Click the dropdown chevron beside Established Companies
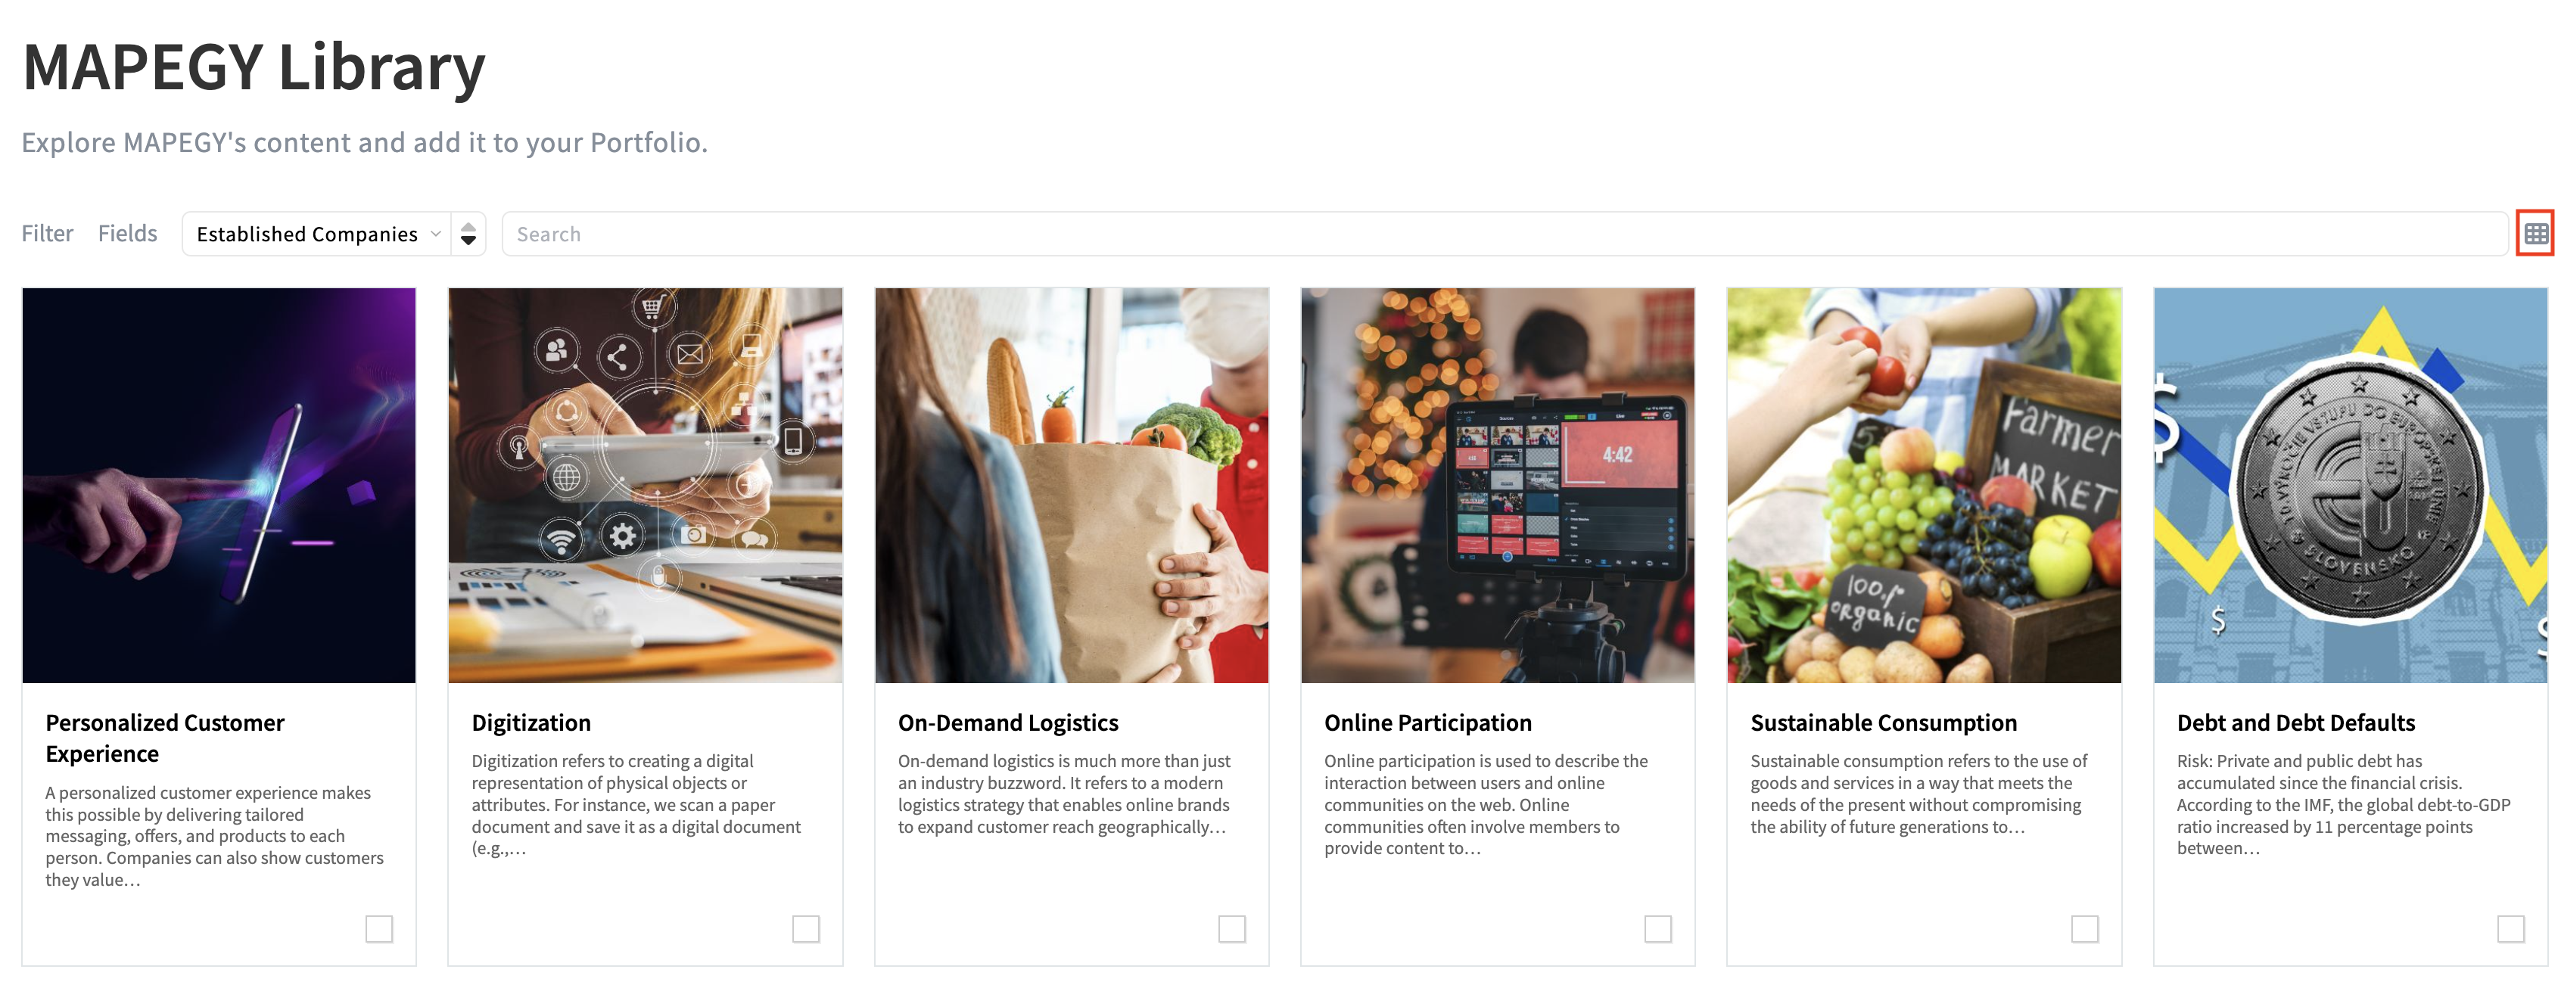Screen dimensions: 2561x988 coord(435,234)
